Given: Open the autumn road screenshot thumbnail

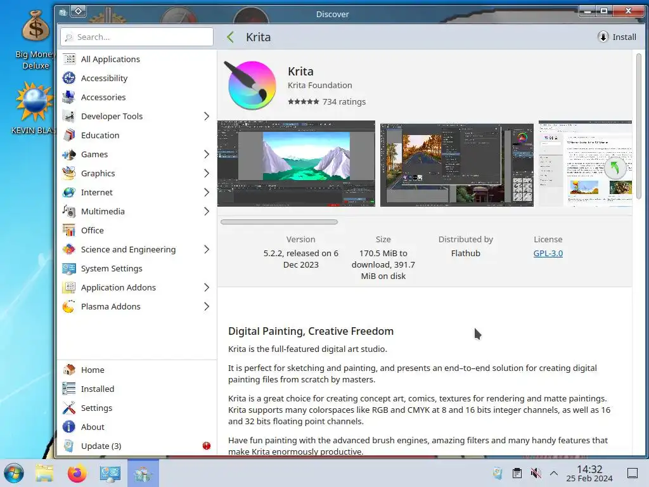Looking at the screenshot, I should pyautogui.click(x=457, y=165).
